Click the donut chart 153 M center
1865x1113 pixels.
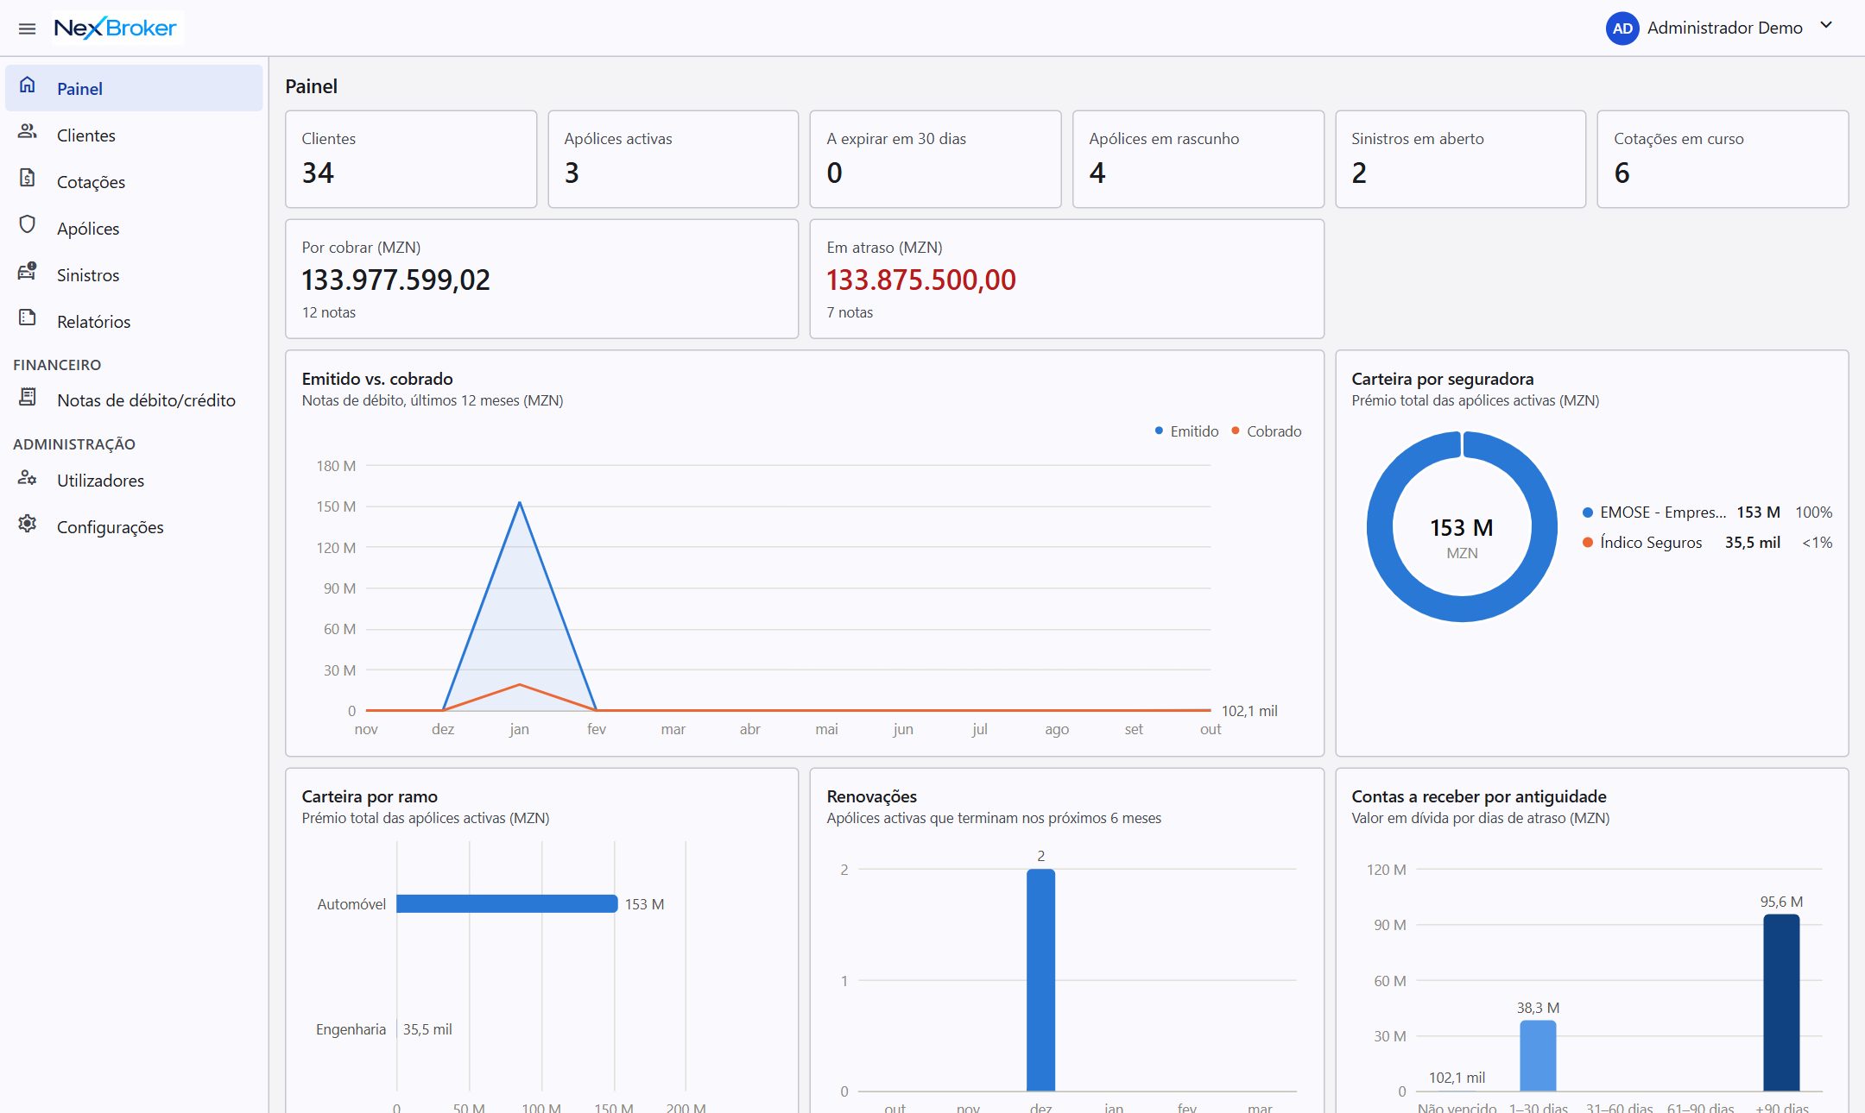point(1462,527)
